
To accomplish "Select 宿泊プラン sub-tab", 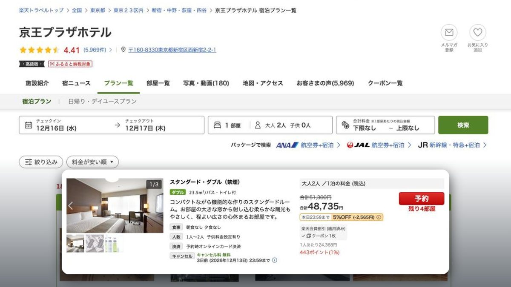I will point(37,102).
